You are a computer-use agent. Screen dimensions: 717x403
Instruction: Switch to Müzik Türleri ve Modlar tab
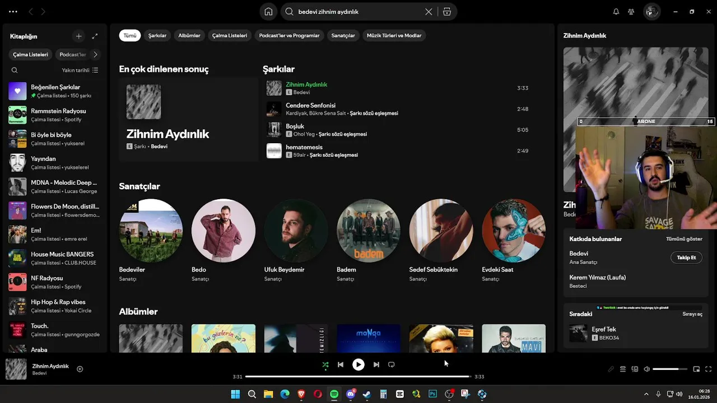[x=394, y=35]
